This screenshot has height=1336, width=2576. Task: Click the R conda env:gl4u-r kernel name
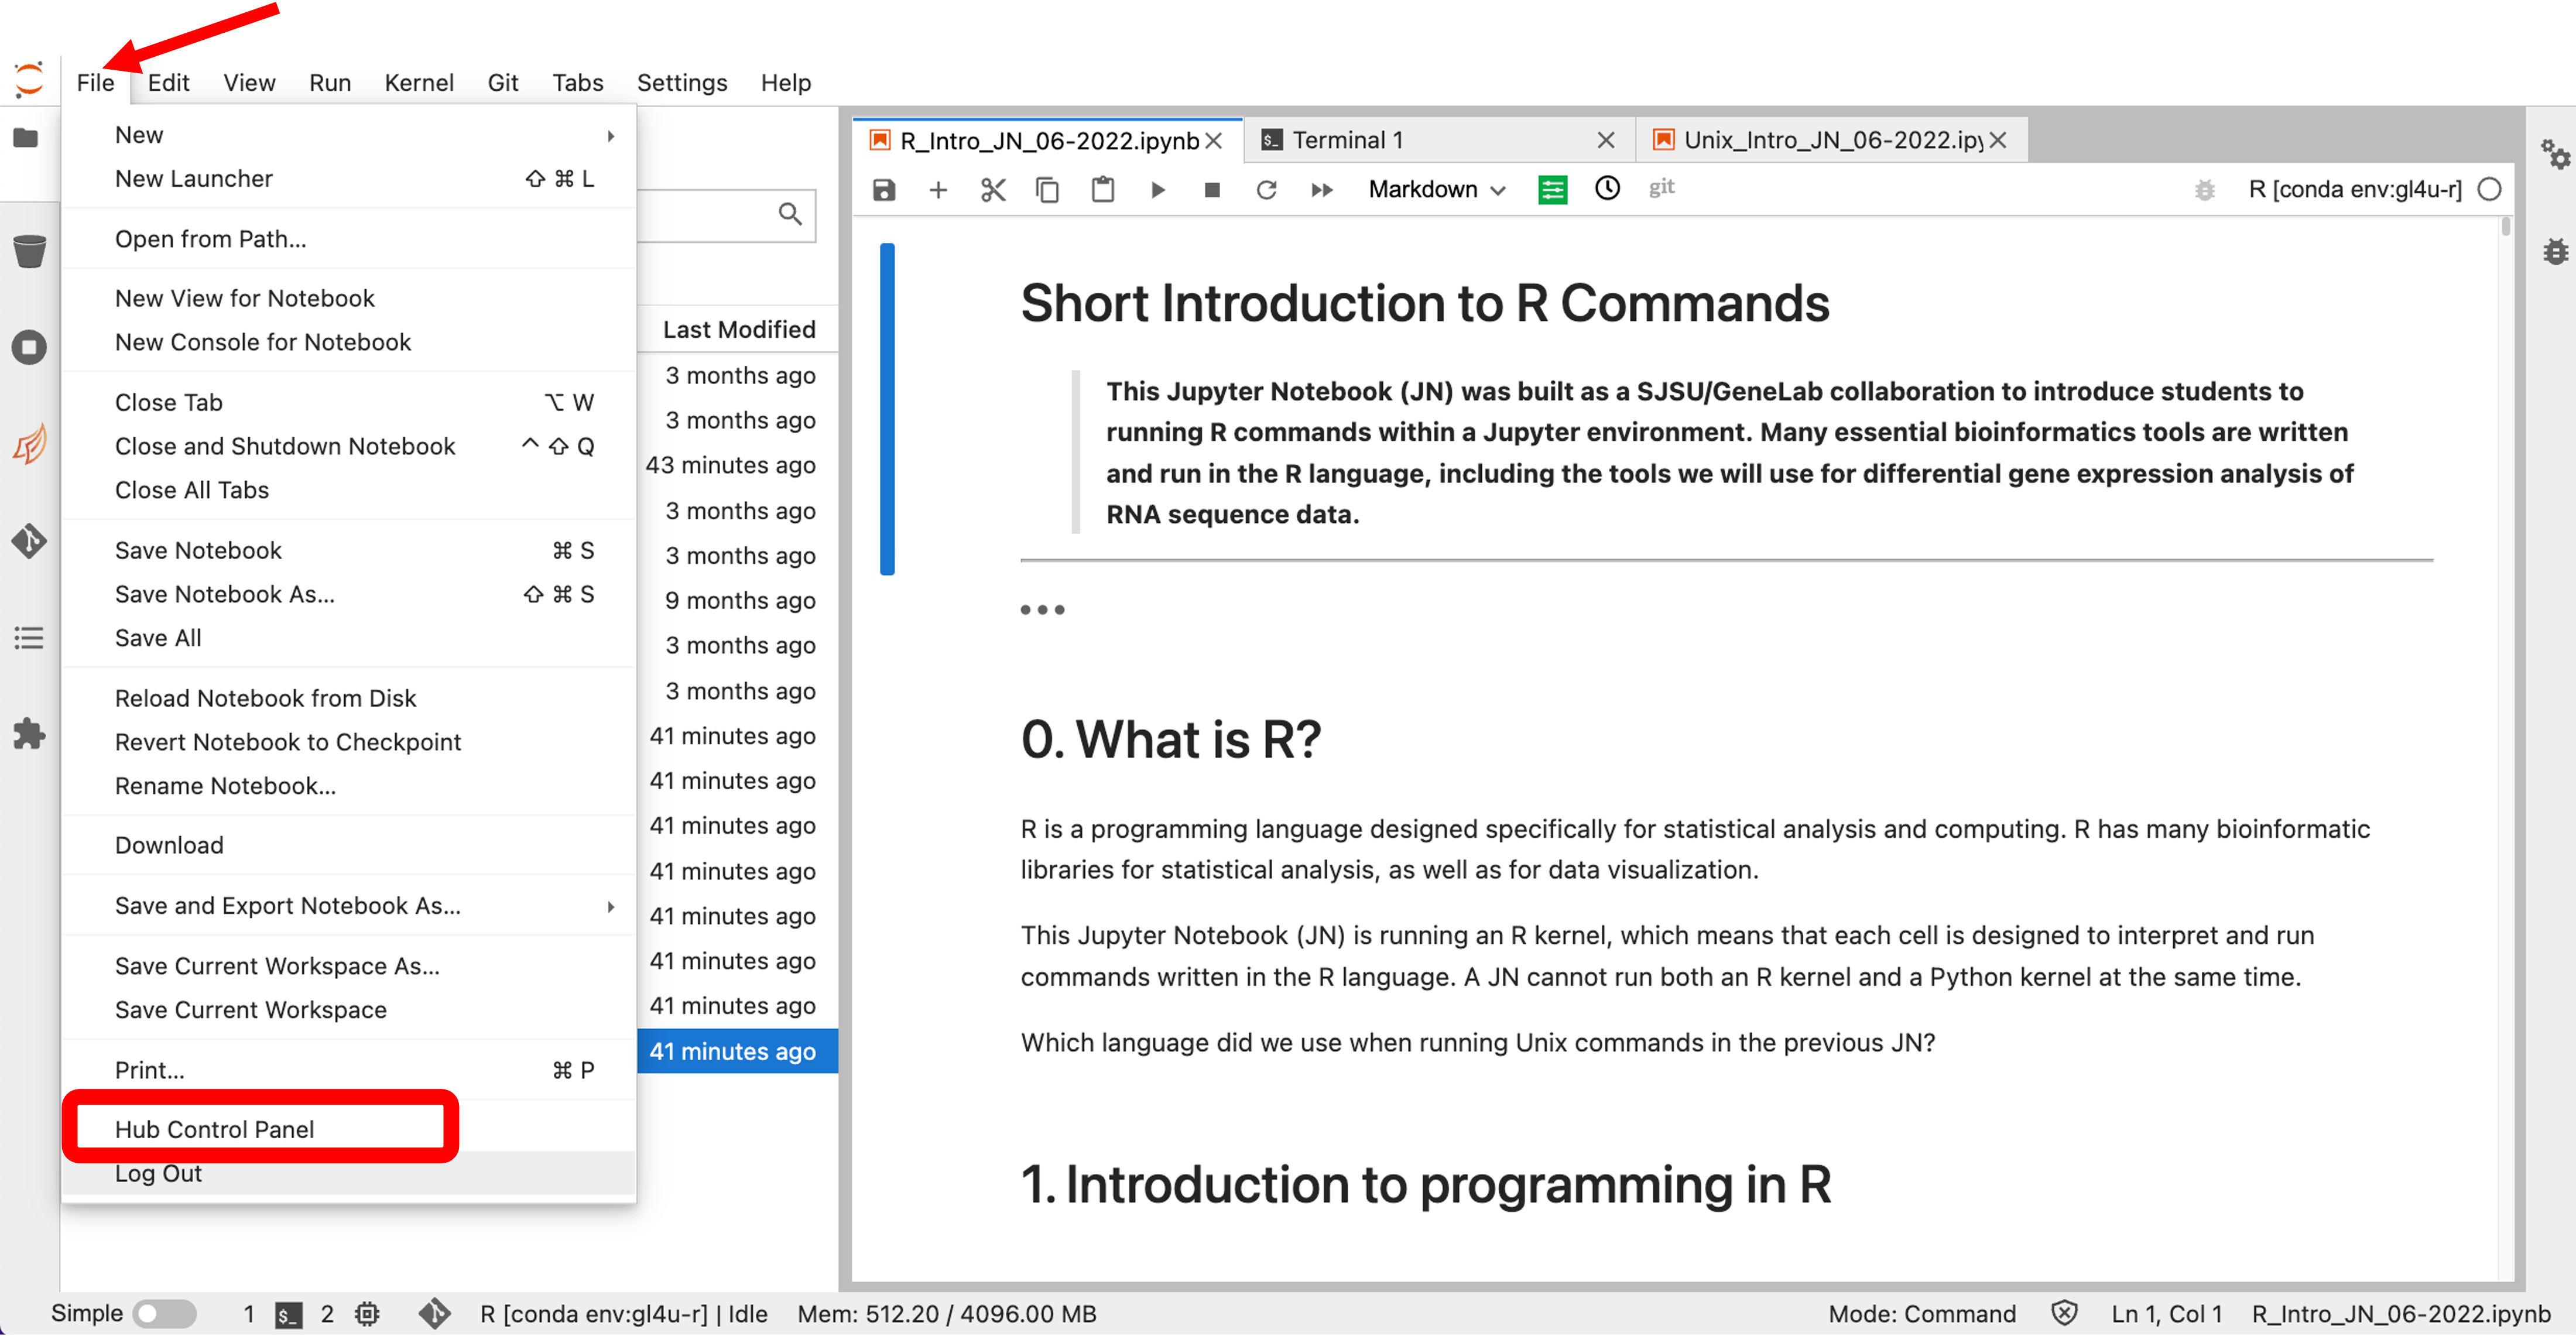pyautogui.click(x=2355, y=190)
